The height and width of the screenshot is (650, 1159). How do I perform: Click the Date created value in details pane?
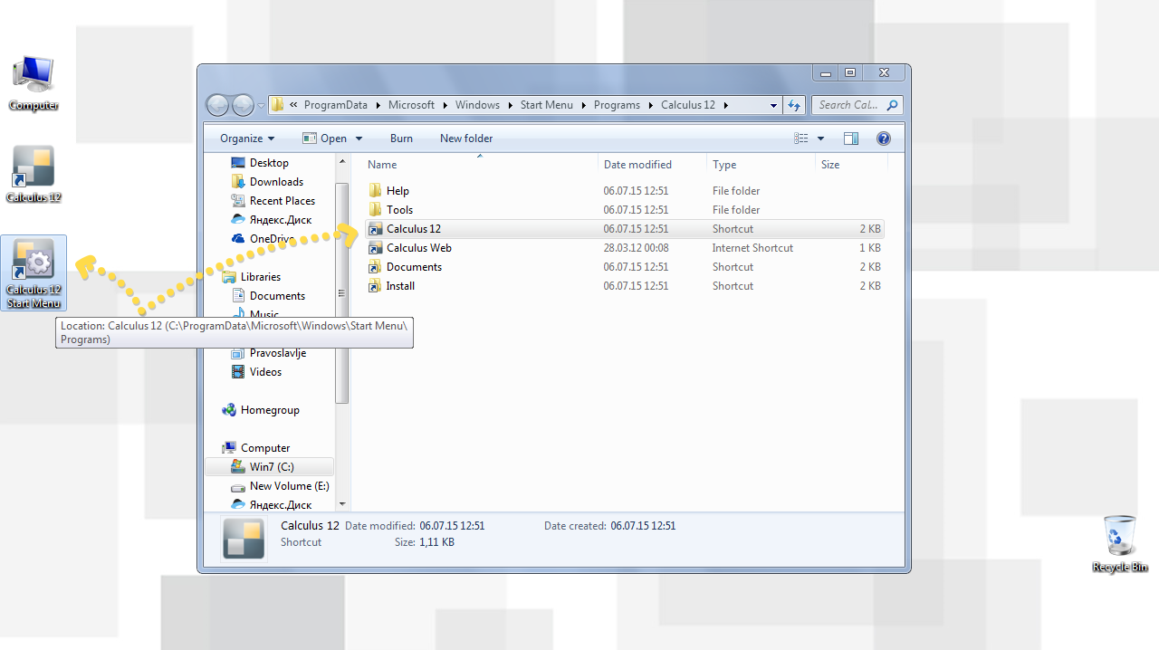[643, 526]
